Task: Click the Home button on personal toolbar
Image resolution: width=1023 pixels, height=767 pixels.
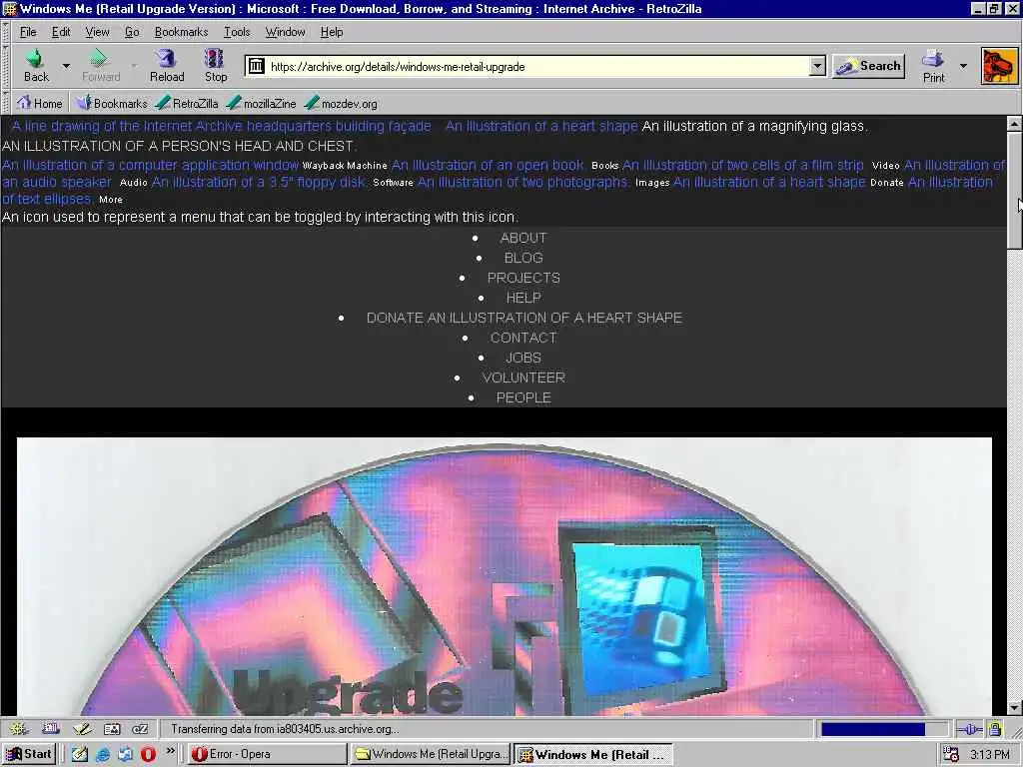Action: point(39,103)
